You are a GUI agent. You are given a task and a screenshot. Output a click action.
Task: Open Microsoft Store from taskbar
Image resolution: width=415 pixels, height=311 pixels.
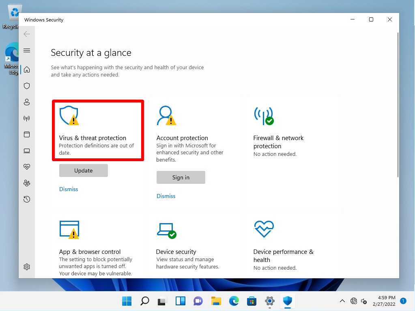[x=252, y=301]
